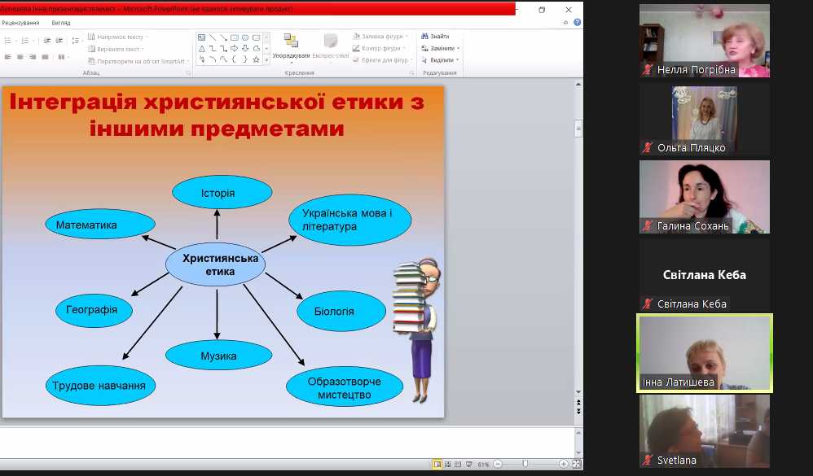Image resolution: width=813 pixels, height=476 pixels.
Task: Expand the shapes gallery more arrow
Action: click(x=266, y=60)
